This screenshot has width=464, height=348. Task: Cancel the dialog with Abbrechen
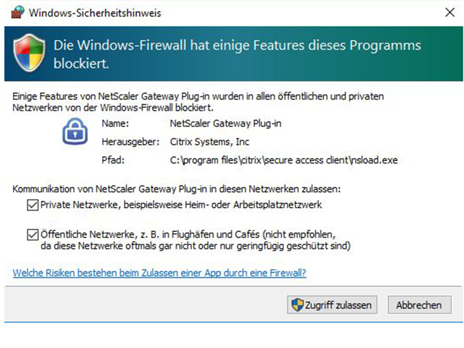419,305
